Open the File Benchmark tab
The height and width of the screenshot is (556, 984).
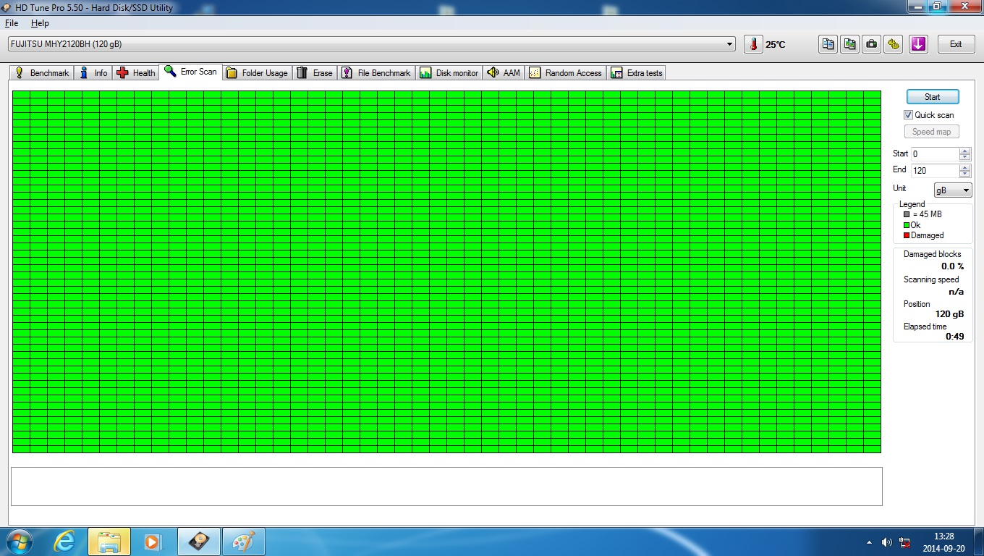(x=376, y=73)
